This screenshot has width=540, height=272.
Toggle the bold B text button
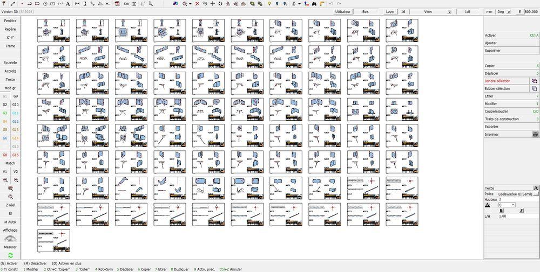(x=502, y=210)
